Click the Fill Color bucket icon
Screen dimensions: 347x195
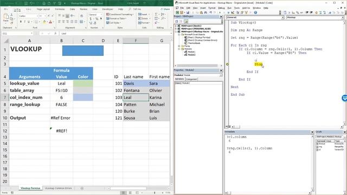click(x=44, y=22)
